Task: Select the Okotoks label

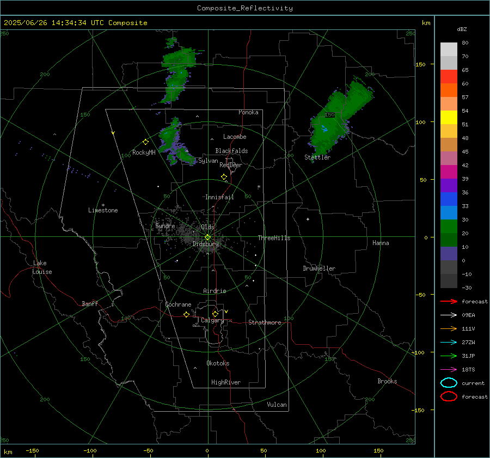Action: click(x=218, y=363)
